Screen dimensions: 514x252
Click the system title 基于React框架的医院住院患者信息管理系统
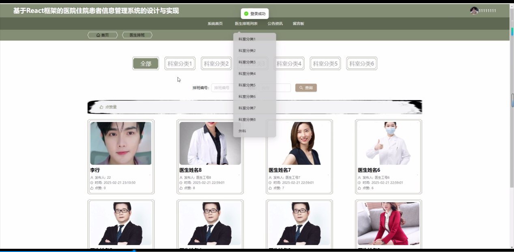coord(96,11)
